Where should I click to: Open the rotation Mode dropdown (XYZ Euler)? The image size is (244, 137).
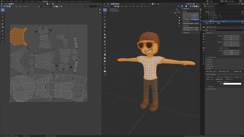click(231, 48)
